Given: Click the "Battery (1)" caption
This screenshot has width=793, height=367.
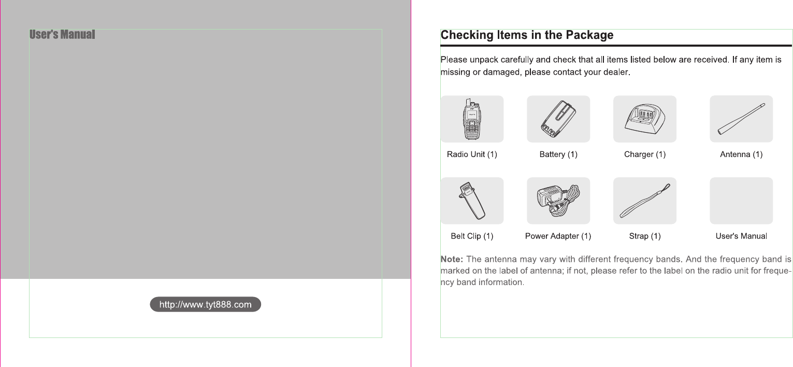Looking at the screenshot, I should tap(558, 154).
